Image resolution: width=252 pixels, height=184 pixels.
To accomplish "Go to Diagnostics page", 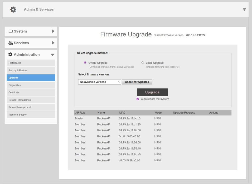I will click(31, 85).
